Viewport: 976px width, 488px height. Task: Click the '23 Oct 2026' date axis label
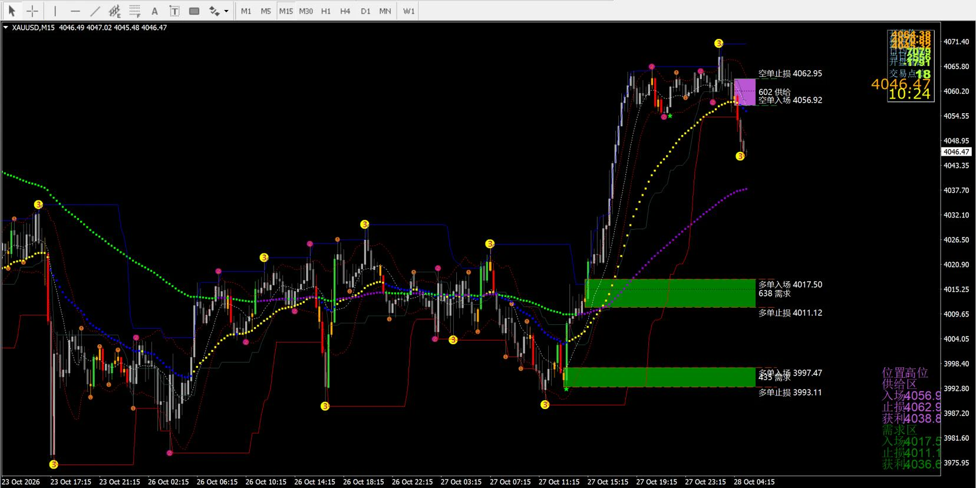click(21, 482)
